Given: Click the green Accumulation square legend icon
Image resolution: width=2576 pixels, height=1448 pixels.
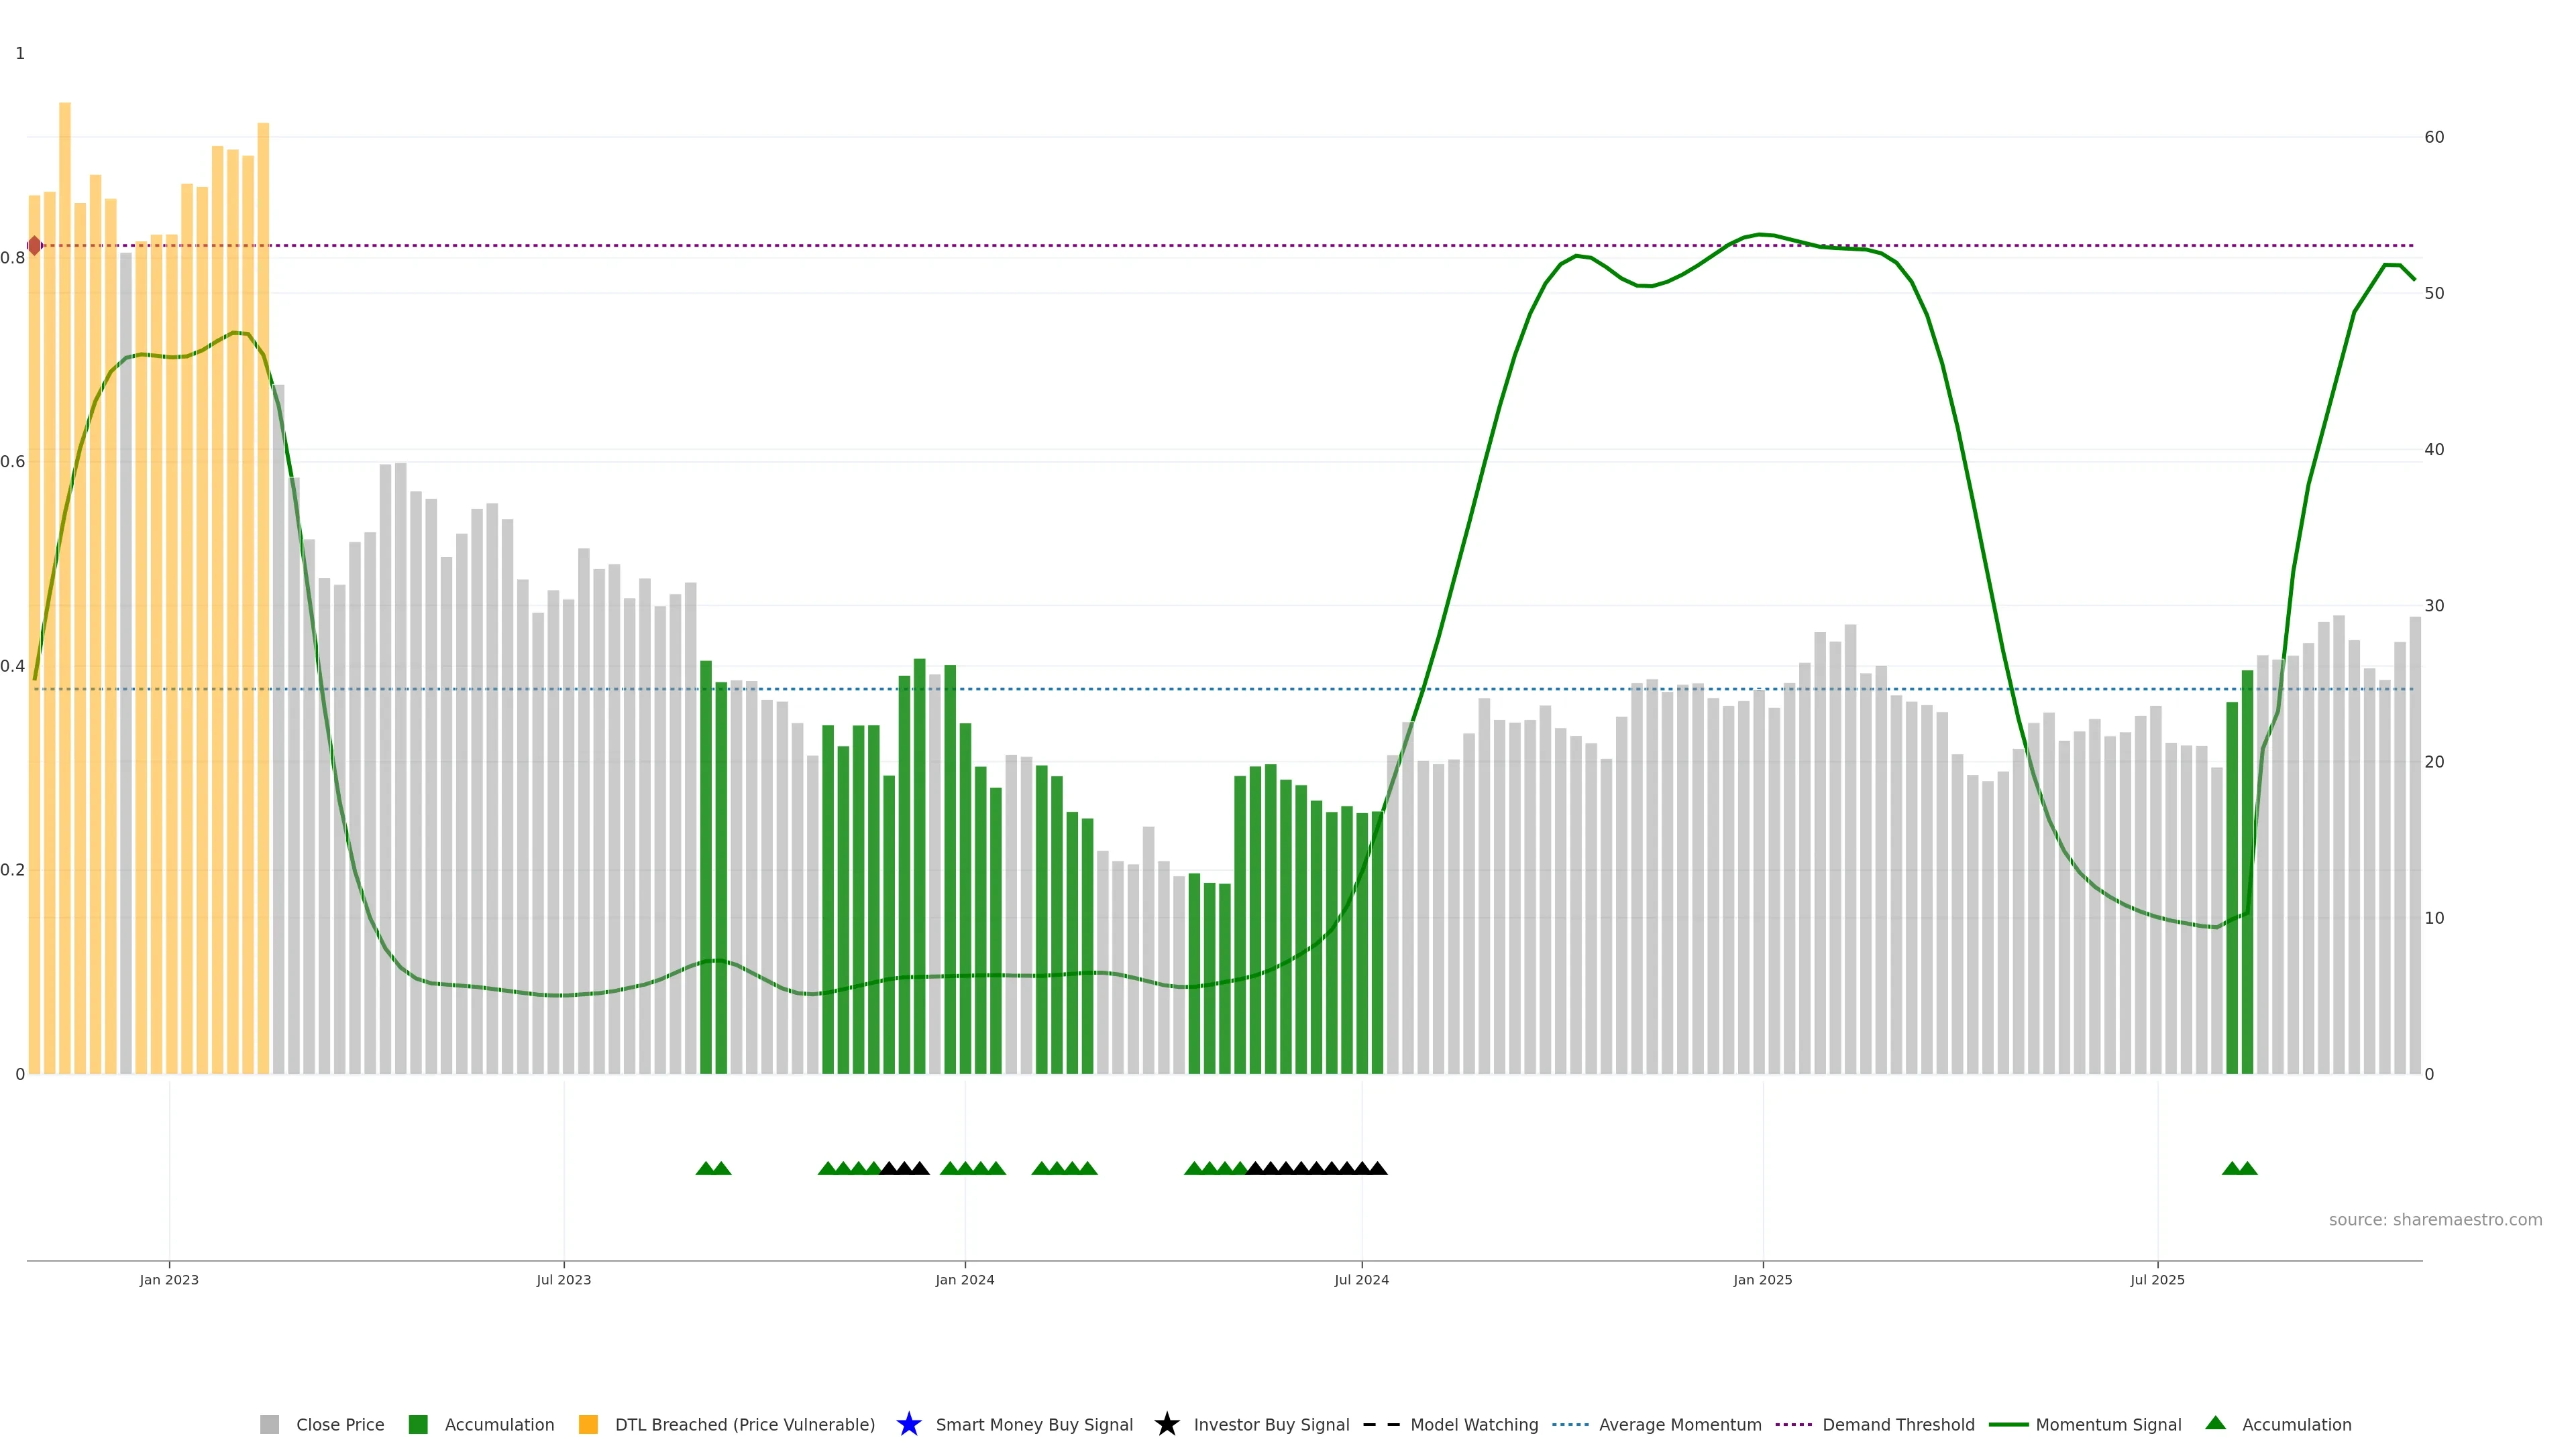Looking at the screenshot, I should point(418,1424).
